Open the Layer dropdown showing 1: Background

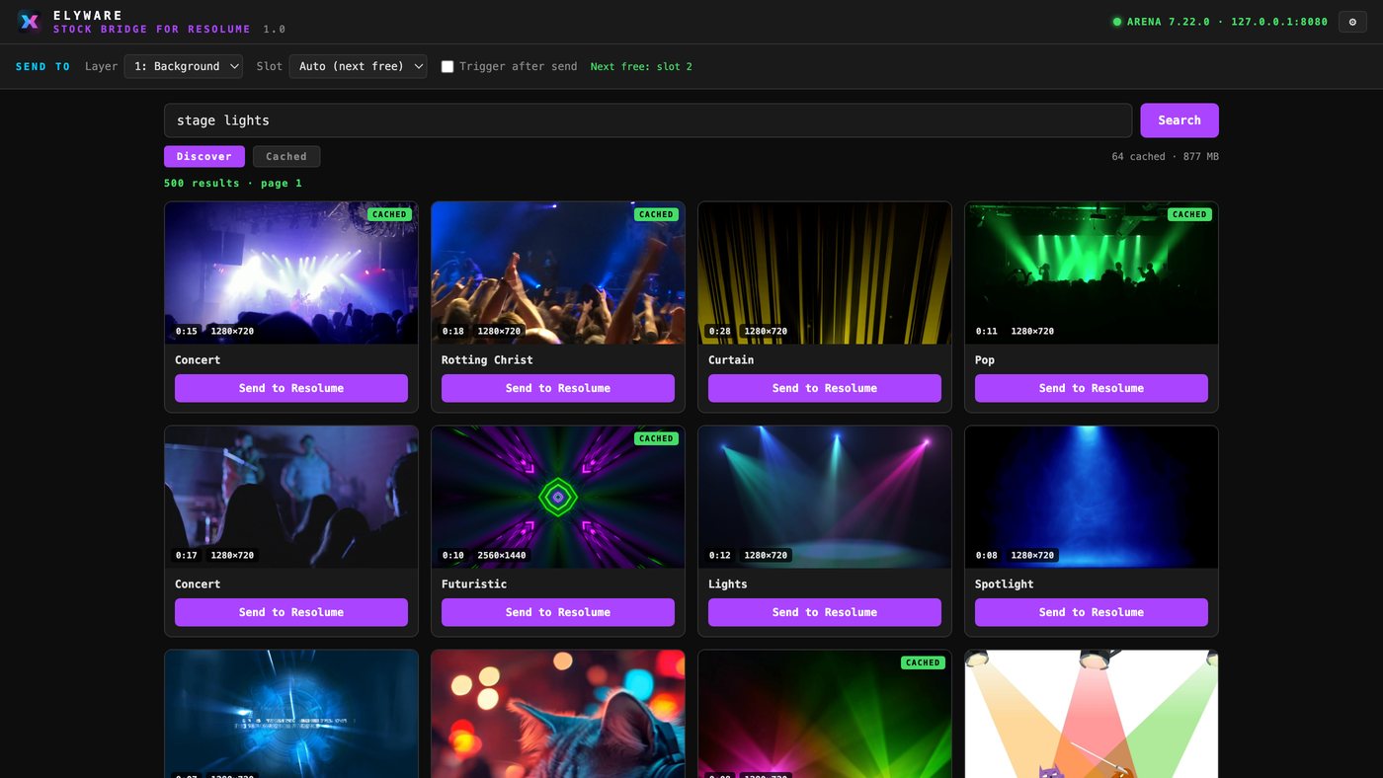pyautogui.click(x=184, y=66)
